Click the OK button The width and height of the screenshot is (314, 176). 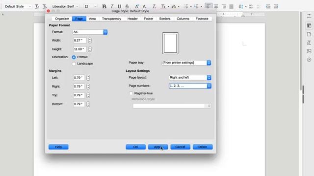(x=135, y=147)
